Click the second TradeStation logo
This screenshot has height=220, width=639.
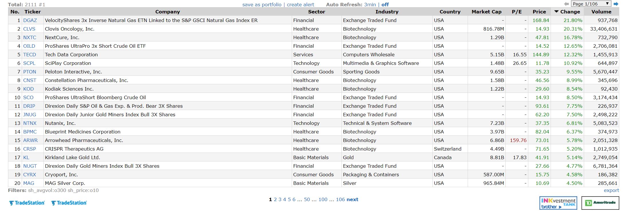69,203
